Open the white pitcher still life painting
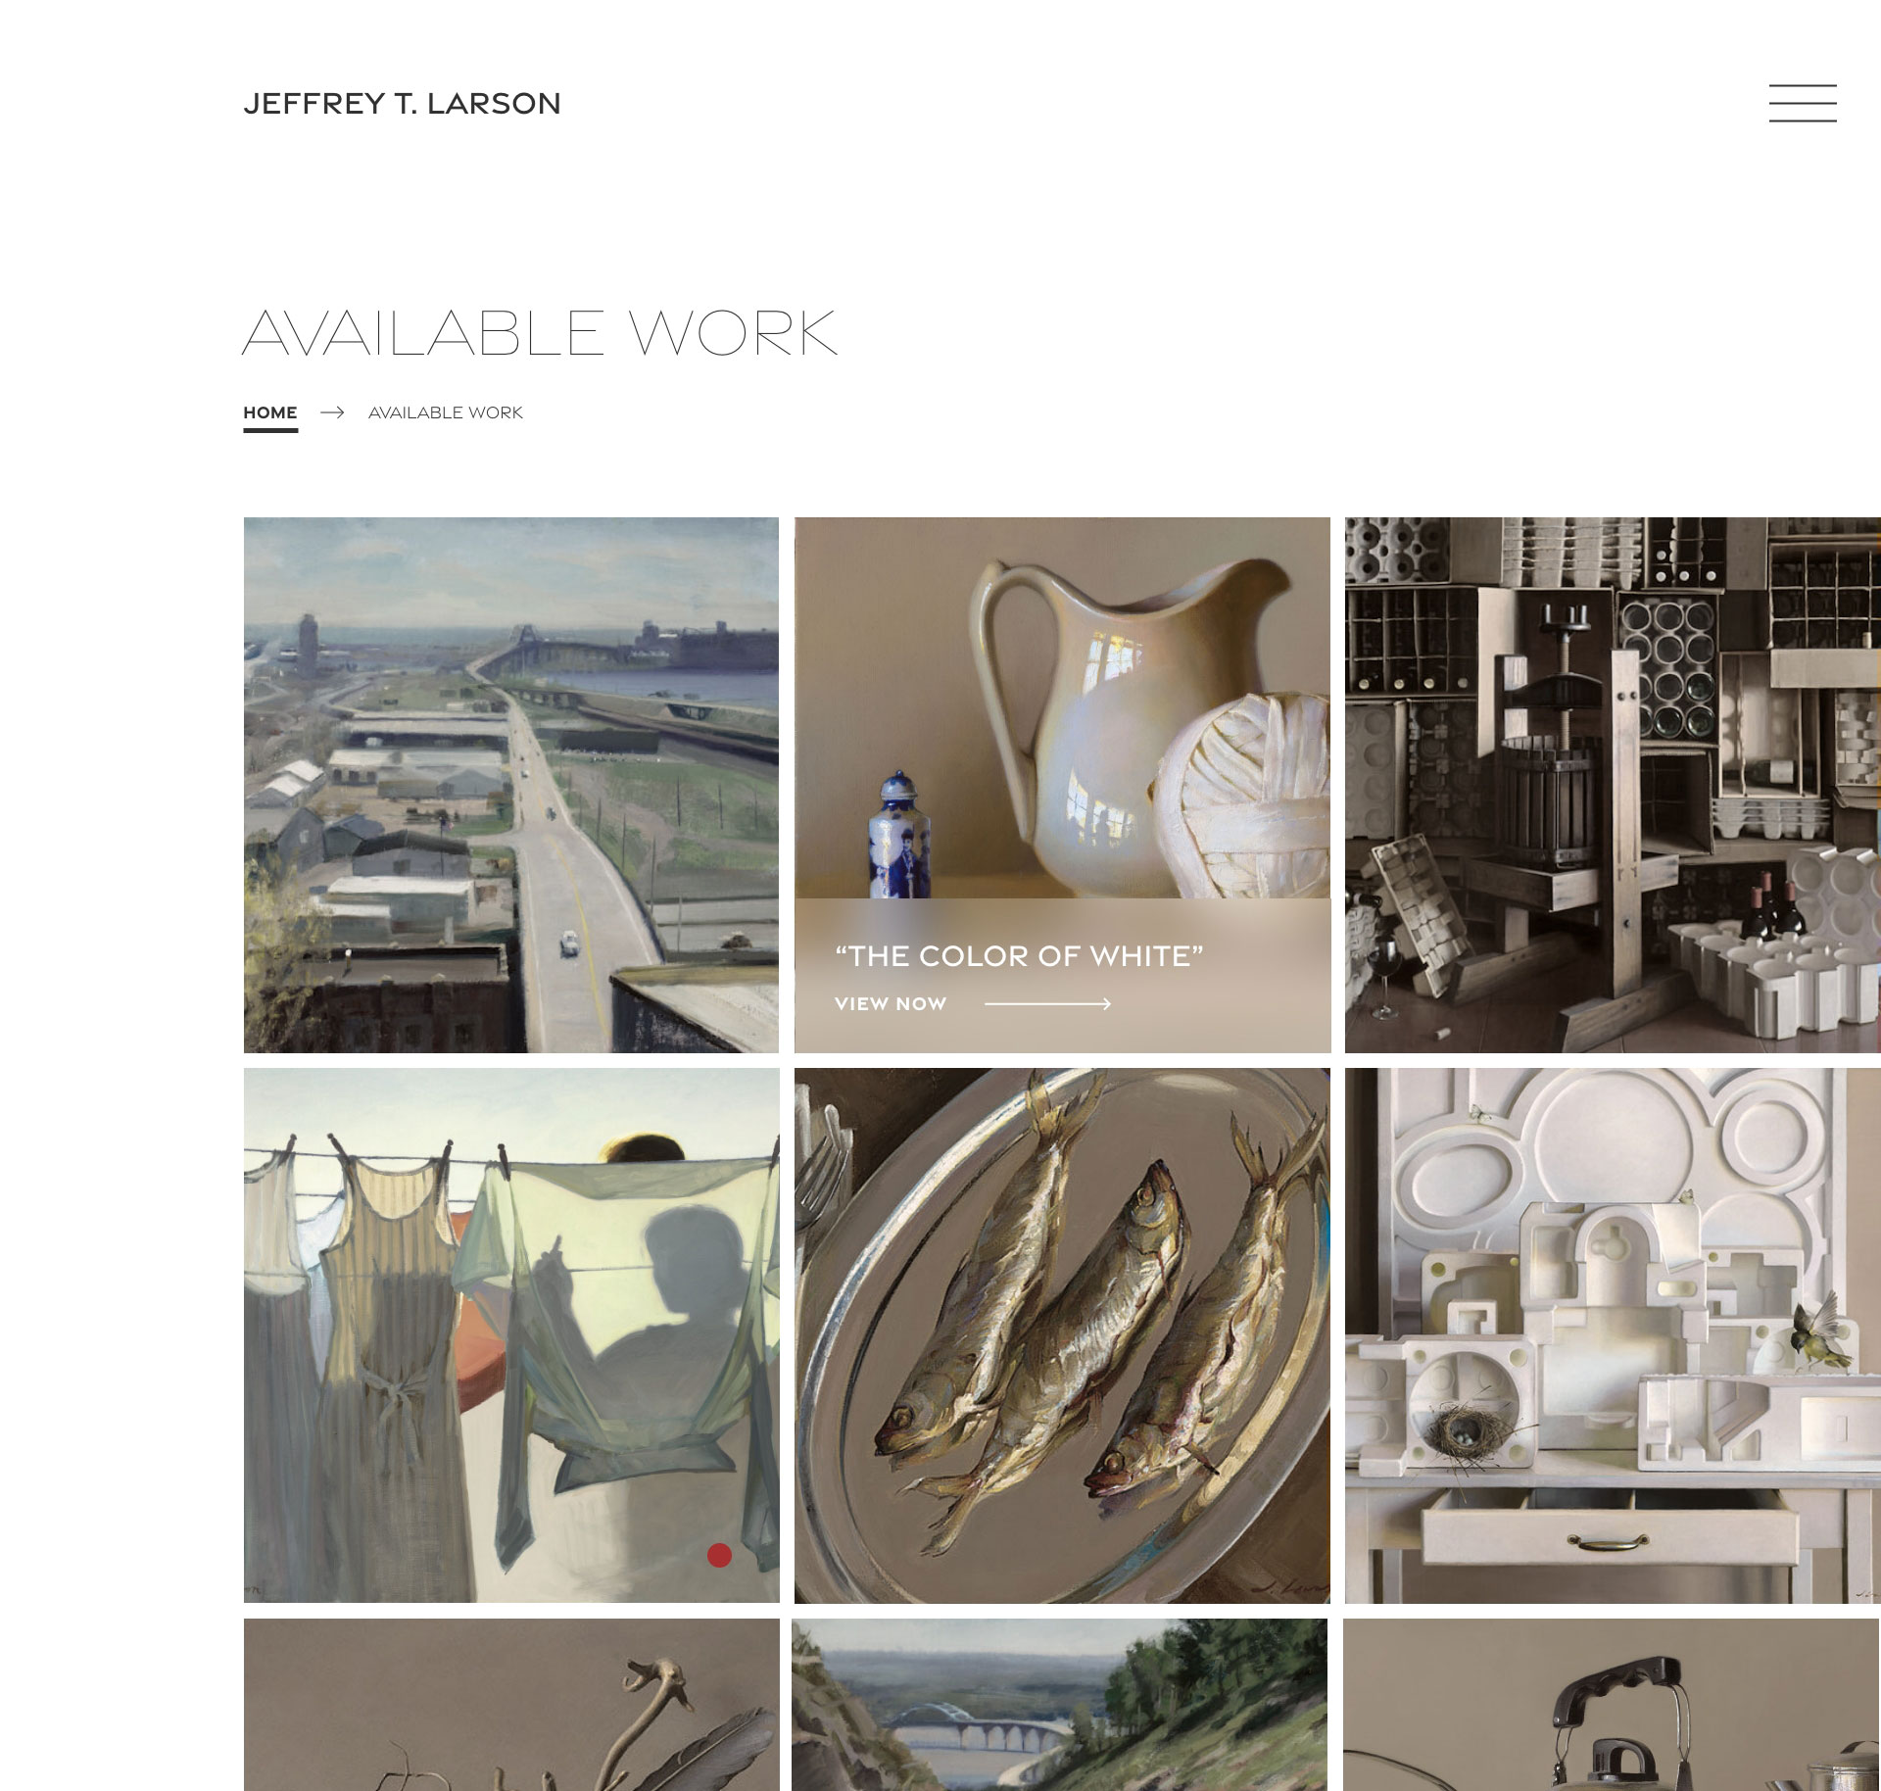The width and height of the screenshot is (1881, 1791). click(x=1062, y=707)
